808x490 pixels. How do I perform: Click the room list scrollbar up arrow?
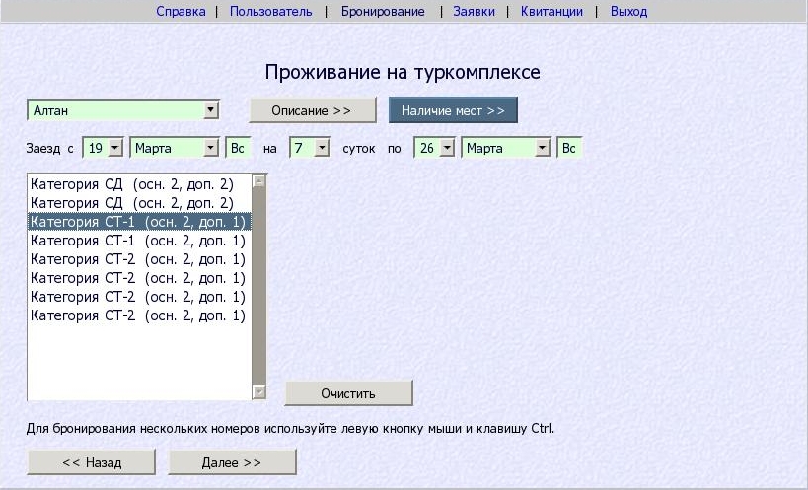258,181
